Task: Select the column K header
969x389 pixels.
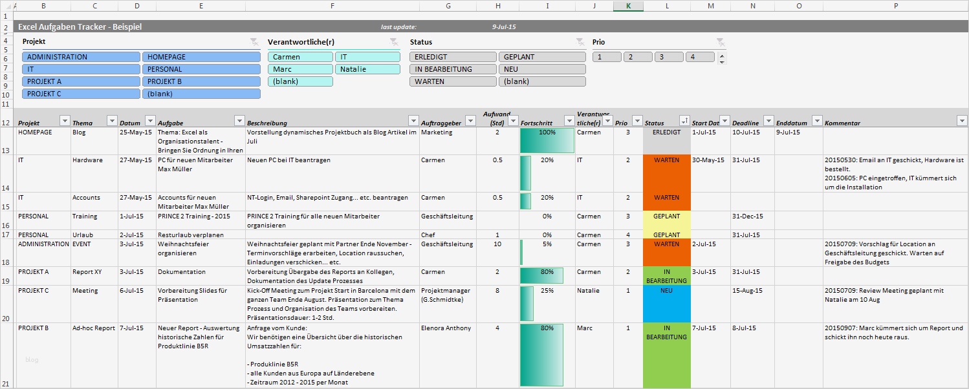Action: (x=627, y=5)
